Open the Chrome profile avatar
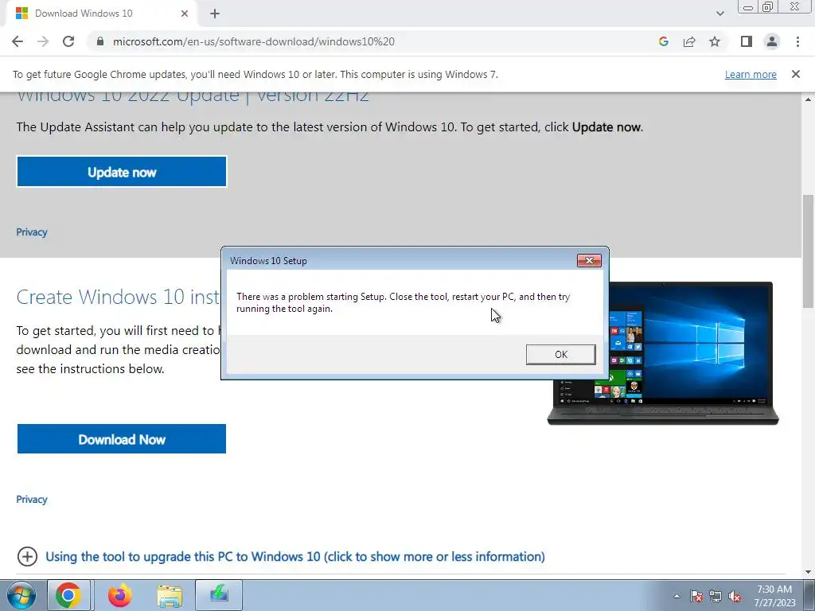815x611 pixels. pyautogui.click(x=772, y=41)
